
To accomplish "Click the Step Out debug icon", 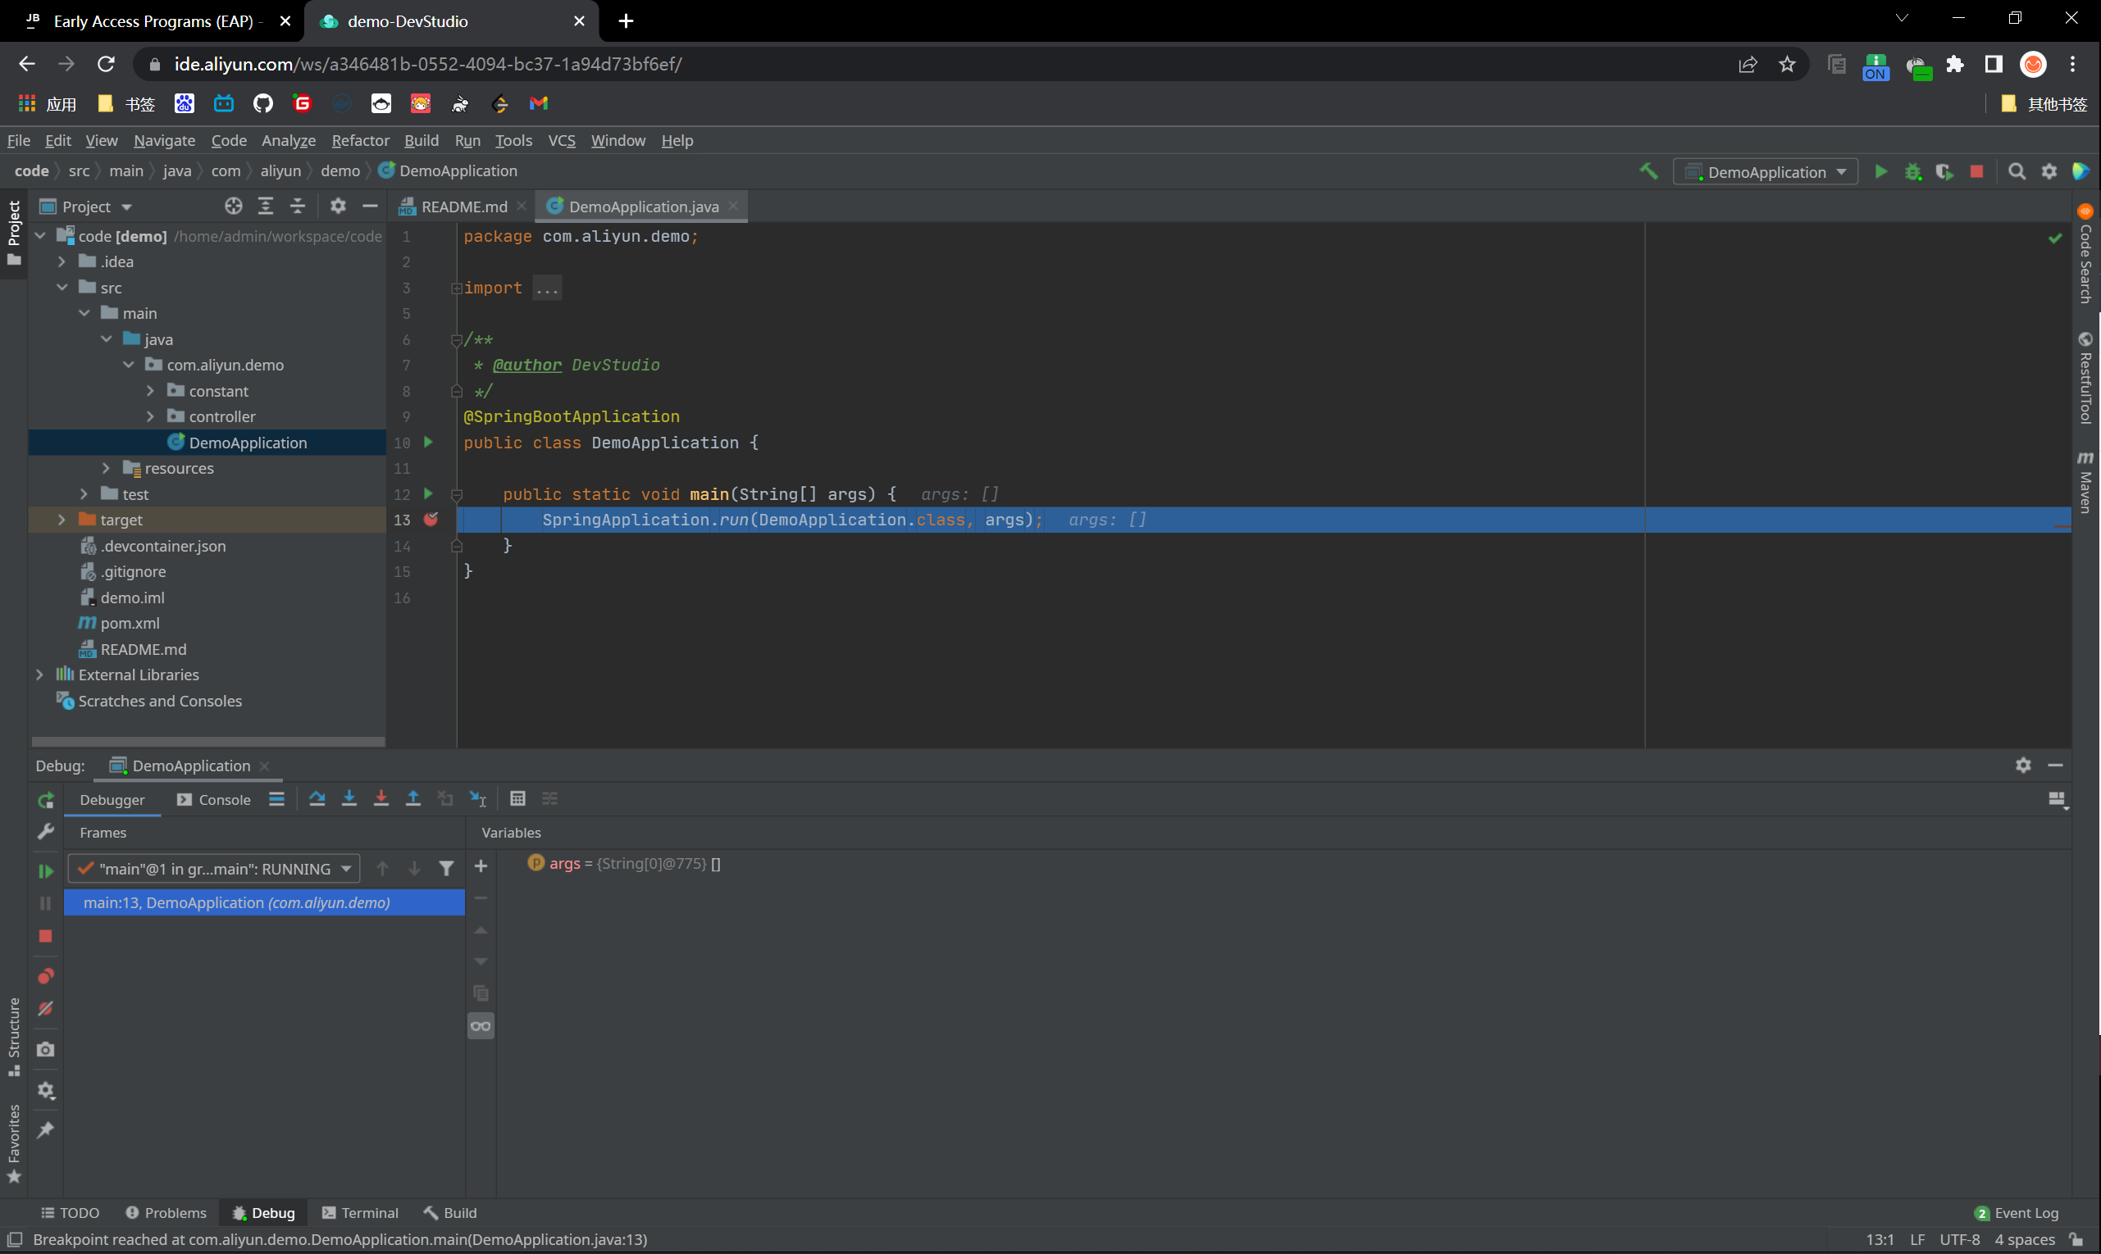I will (412, 798).
